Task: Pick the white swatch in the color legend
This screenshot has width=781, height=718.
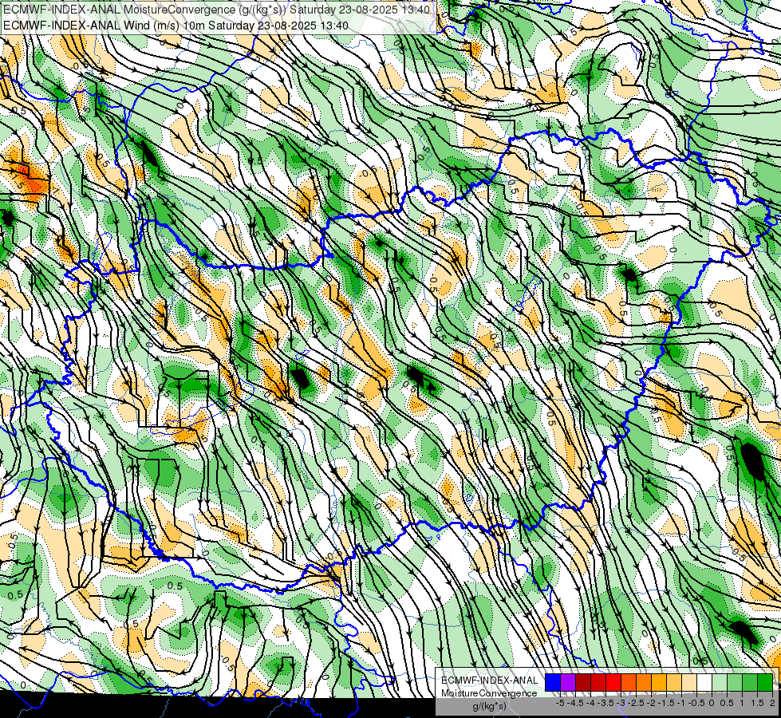Action: [704, 682]
